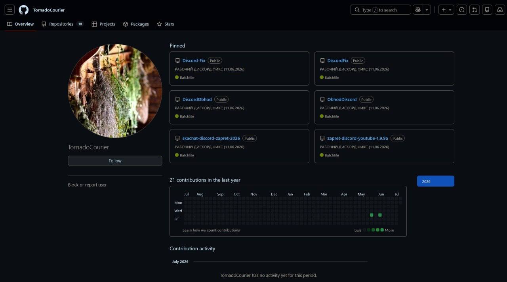The image size is (507, 282).
Task: Click the Projects tab table icon
Action: [x=94, y=24]
